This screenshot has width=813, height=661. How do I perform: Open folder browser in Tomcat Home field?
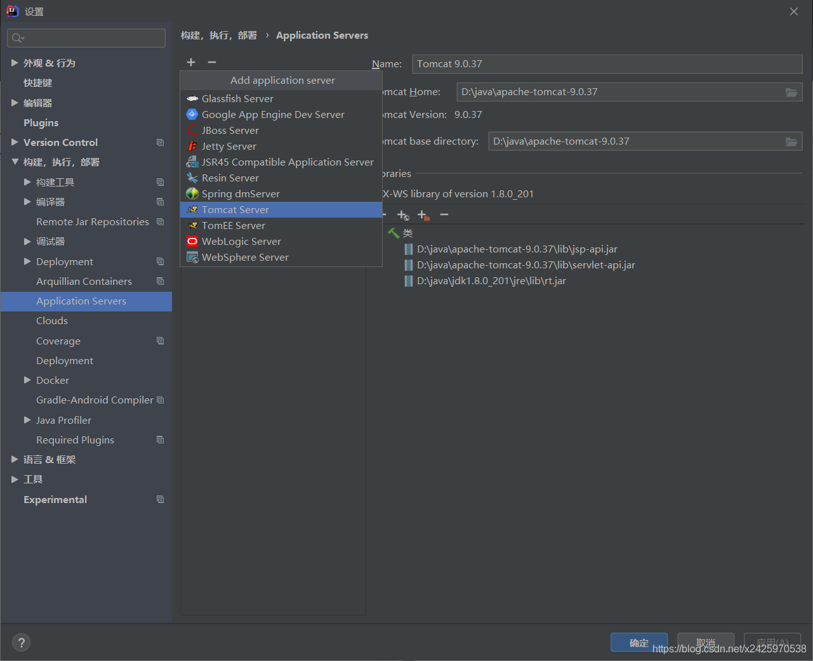point(791,92)
